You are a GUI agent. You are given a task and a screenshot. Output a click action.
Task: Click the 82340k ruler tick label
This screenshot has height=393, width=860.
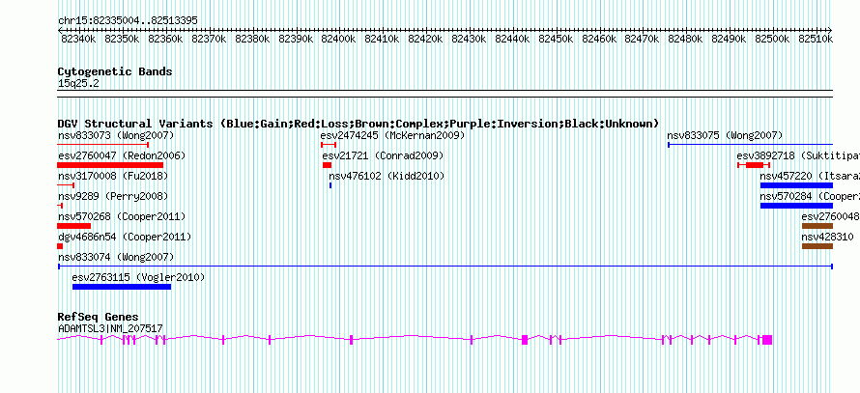[78, 39]
